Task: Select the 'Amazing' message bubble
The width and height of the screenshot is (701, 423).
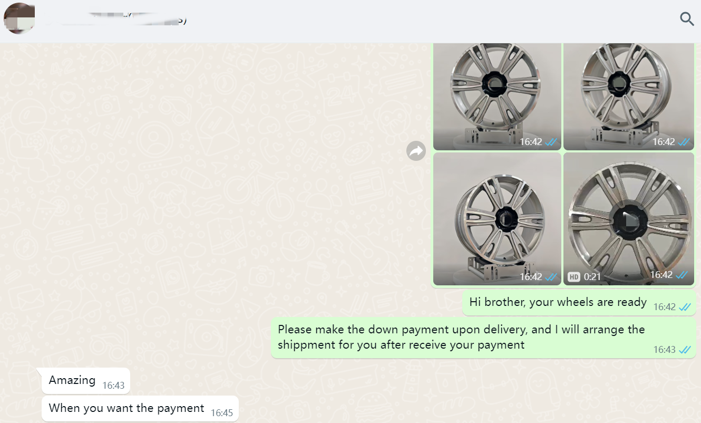Action: (85, 381)
